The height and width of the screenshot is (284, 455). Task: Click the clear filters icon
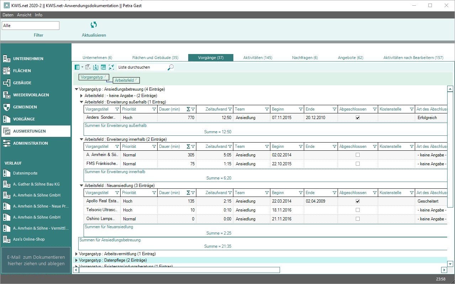88,67
